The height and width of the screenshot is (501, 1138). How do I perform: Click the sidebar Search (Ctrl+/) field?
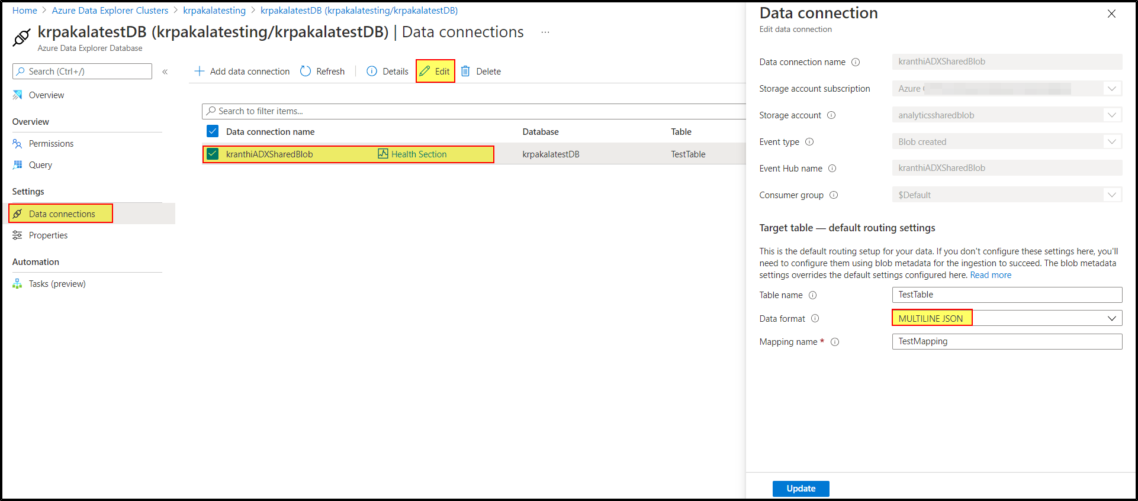point(82,72)
